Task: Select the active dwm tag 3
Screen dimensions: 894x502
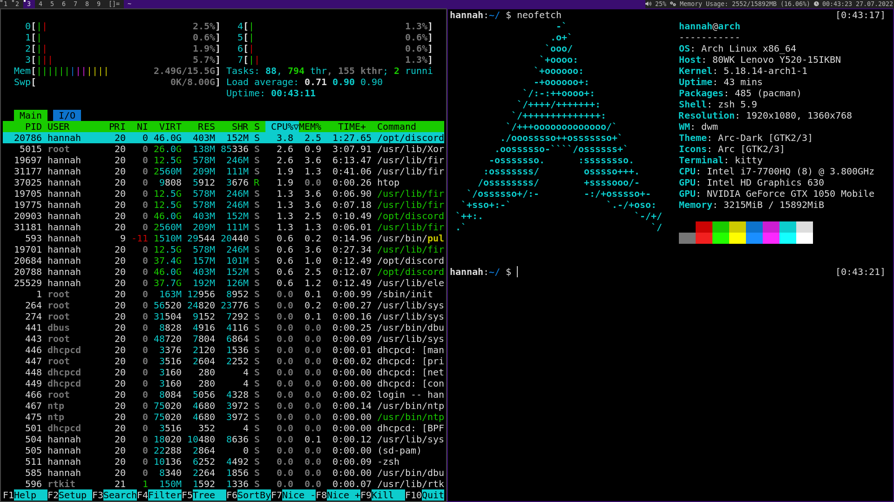Action: pos(28,4)
